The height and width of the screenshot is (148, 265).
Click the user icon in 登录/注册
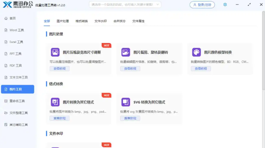195,5
